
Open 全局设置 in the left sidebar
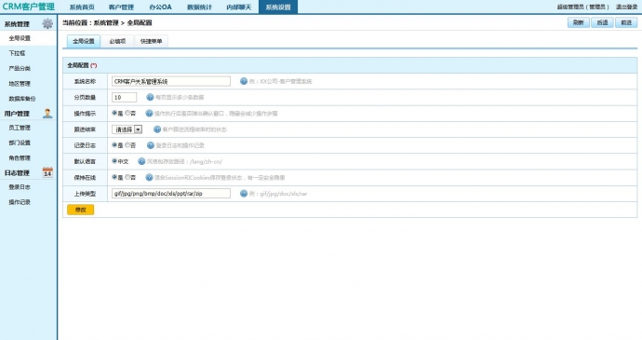tap(20, 38)
